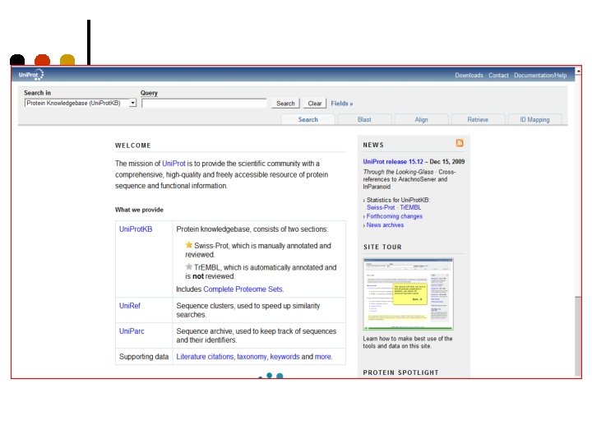Viewport: 592px width, 444px height.
Task: Click the Clear button
Action: coord(314,104)
